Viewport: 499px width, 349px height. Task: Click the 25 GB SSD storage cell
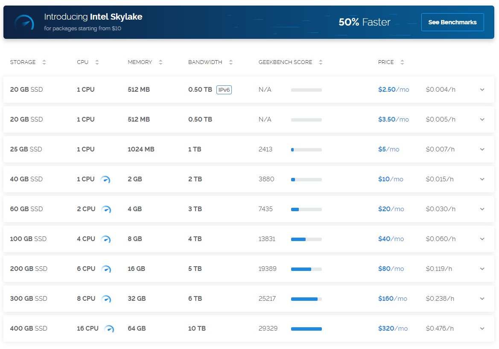coord(26,149)
